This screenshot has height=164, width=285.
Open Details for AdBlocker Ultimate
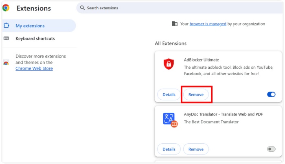coord(169,94)
